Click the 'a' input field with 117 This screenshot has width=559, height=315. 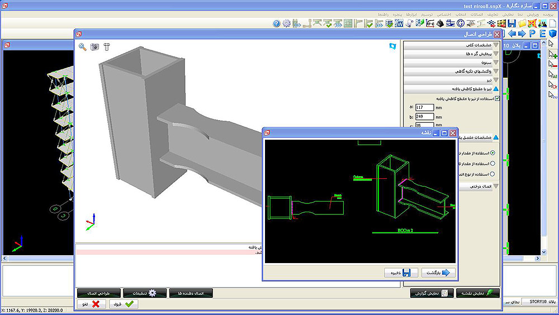[425, 107]
